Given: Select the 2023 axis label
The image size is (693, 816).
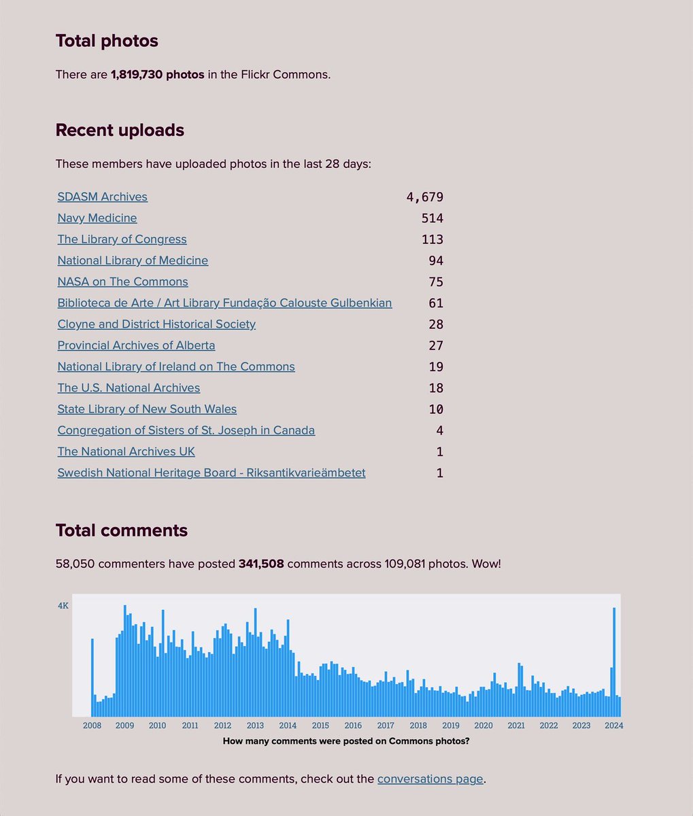Looking at the screenshot, I should click(x=581, y=726).
